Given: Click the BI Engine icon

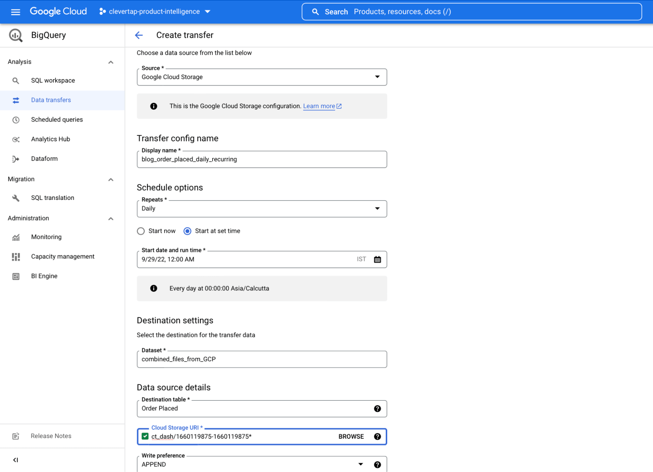Looking at the screenshot, I should [16, 276].
